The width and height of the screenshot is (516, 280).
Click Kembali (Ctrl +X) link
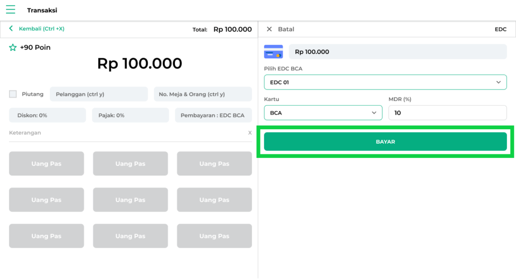click(41, 29)
